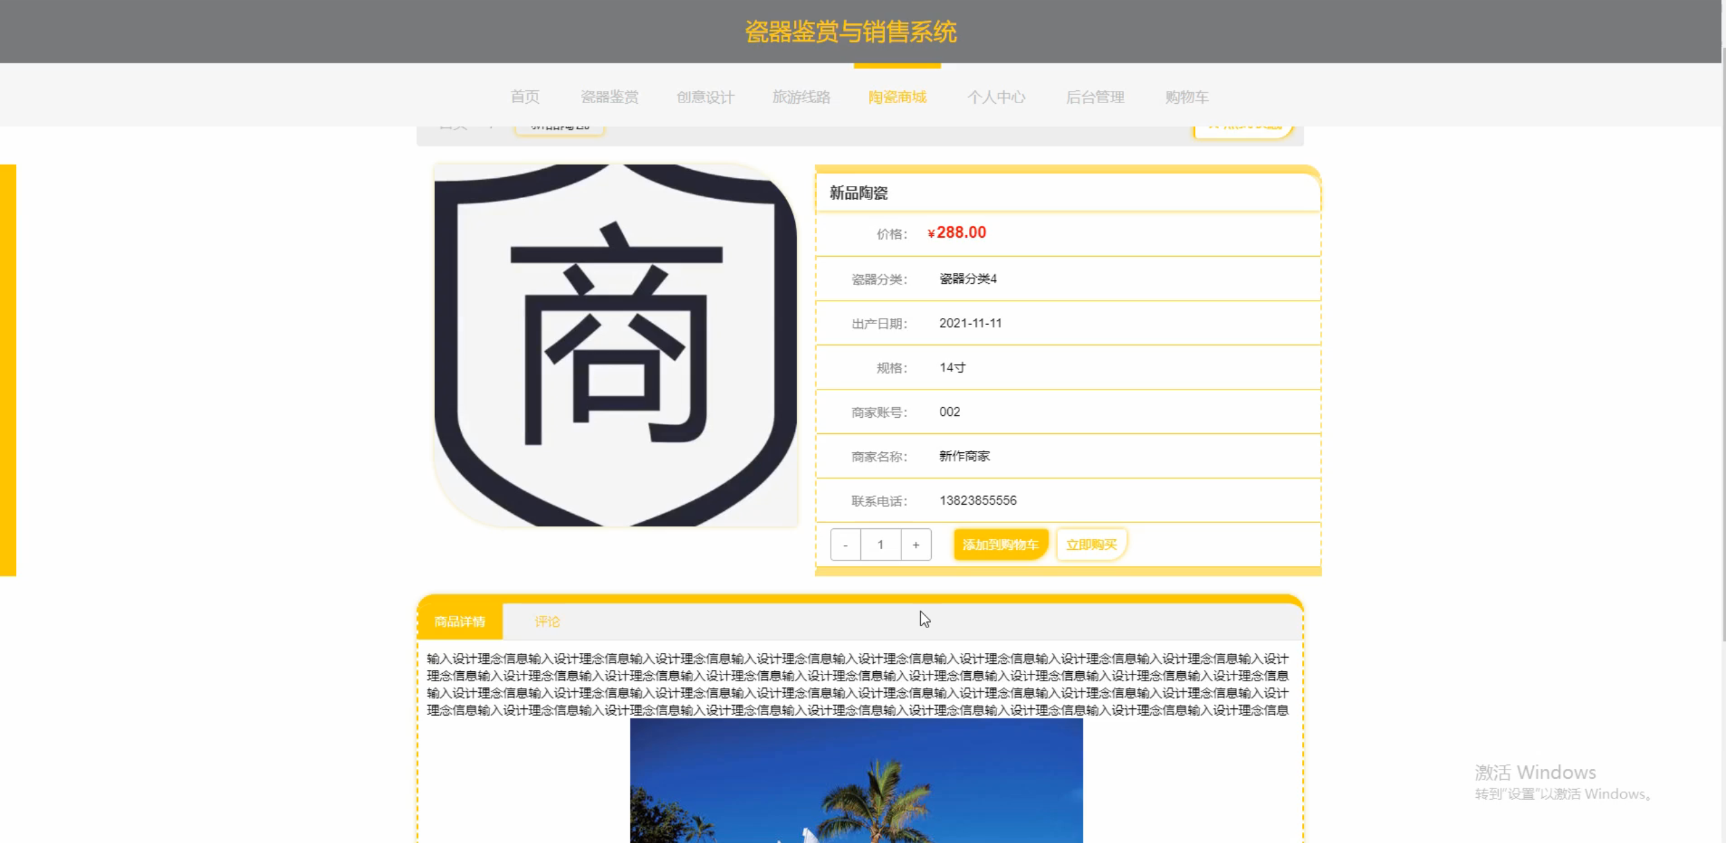Click the minus quantity button
1726x843 pixels.
(x=845, y=544)
